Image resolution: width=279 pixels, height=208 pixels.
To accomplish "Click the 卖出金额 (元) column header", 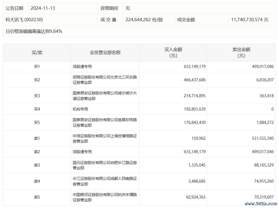I will (241, 52).
